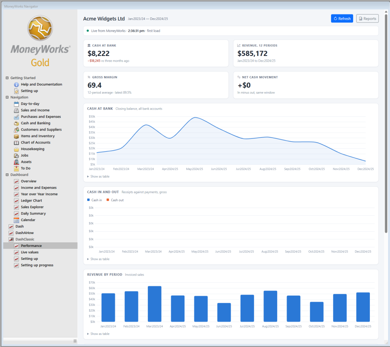Click the Cash and Banking coins icon
Screen dimensions: 390x347
point(16,123)
